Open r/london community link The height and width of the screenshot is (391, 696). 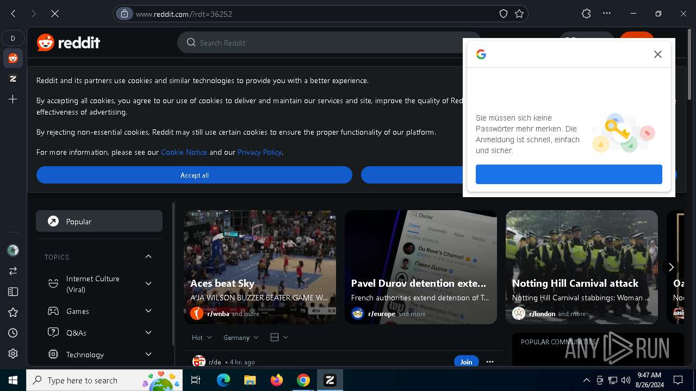tap(542, 313)
